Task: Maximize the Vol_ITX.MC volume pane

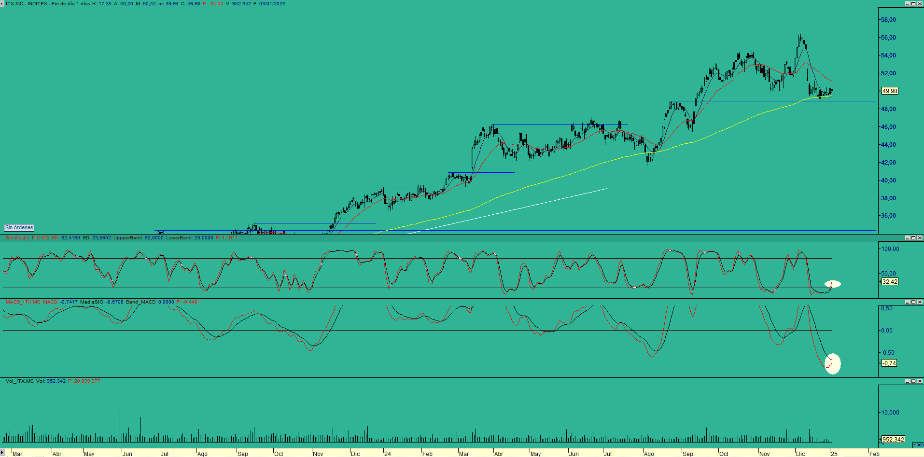Action: point(913,381)
